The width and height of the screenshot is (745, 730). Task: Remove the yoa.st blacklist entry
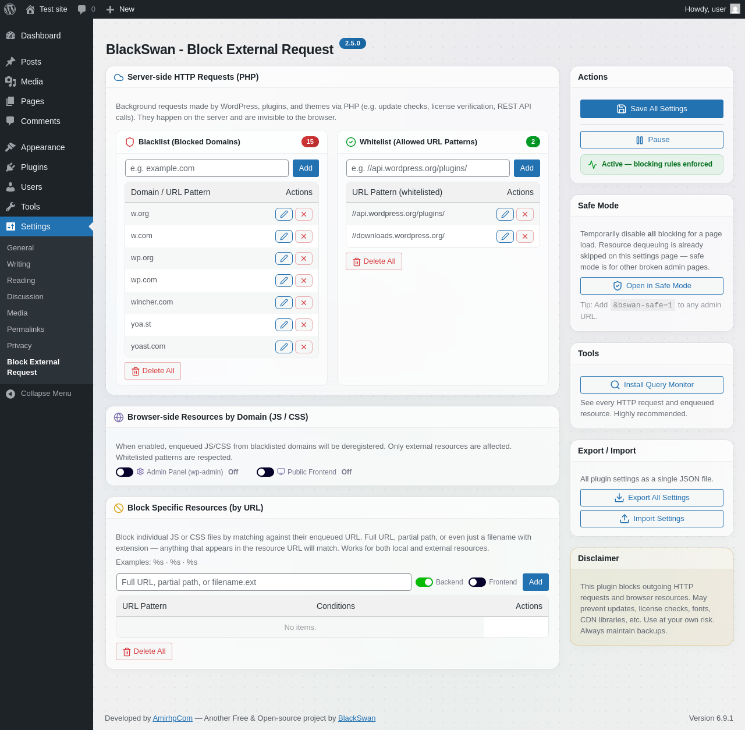coord(304,325)
